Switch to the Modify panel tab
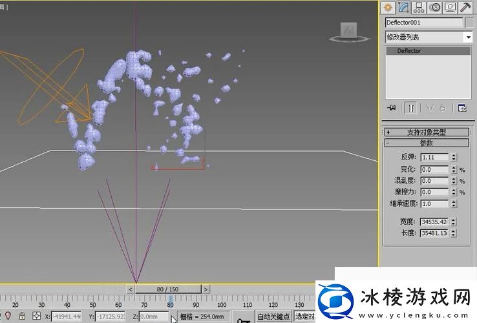Viewport: 477px width, 323px height. pos(403,7)
